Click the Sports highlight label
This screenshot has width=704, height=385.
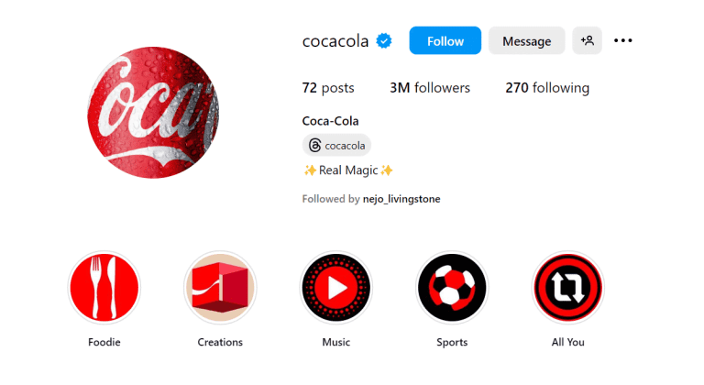[x=452, y=342]
